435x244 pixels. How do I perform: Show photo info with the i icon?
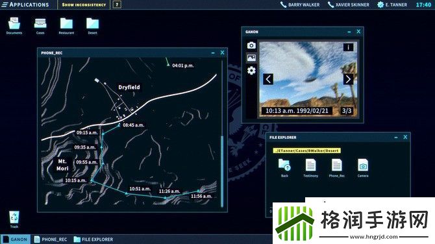click(349, 47)
